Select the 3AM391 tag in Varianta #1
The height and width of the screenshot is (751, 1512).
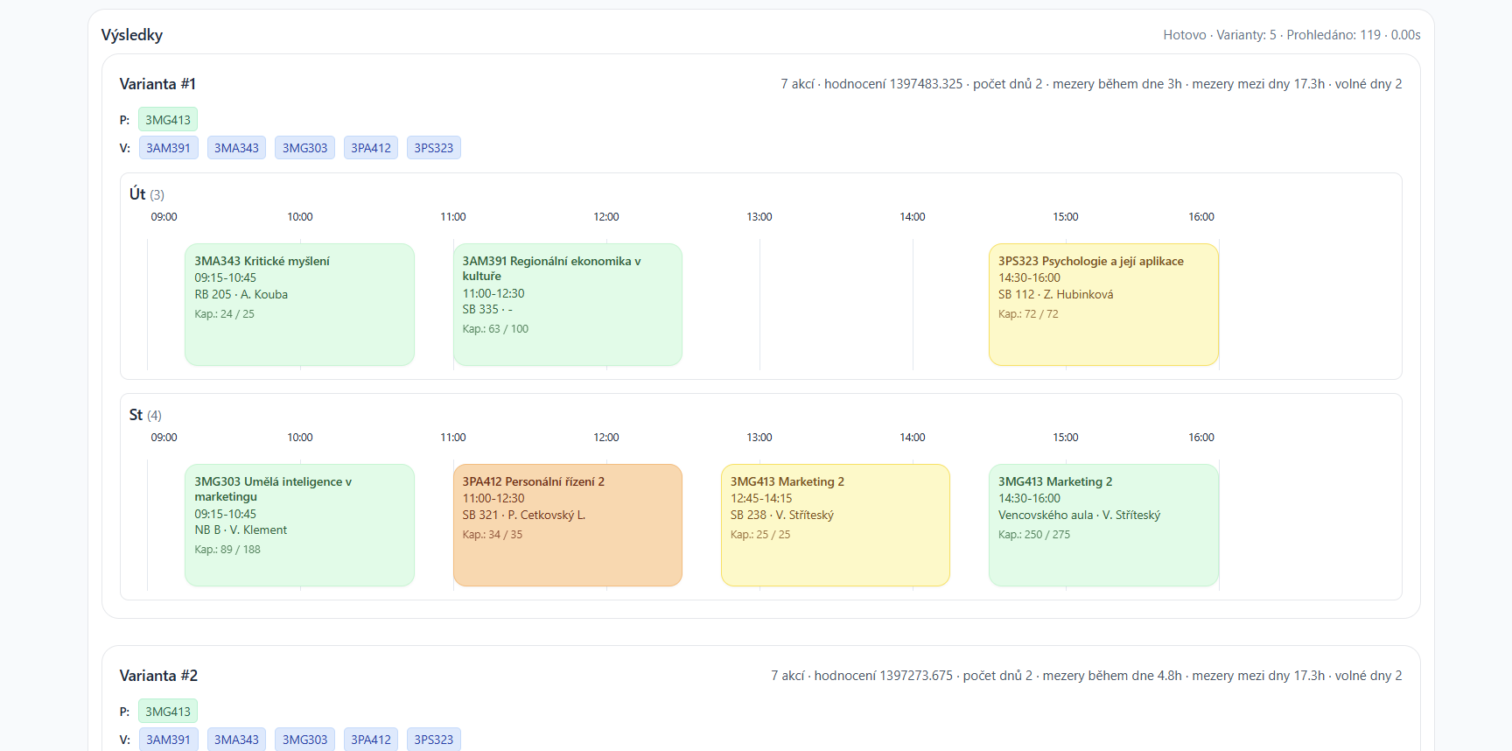(x=168, y=148)
